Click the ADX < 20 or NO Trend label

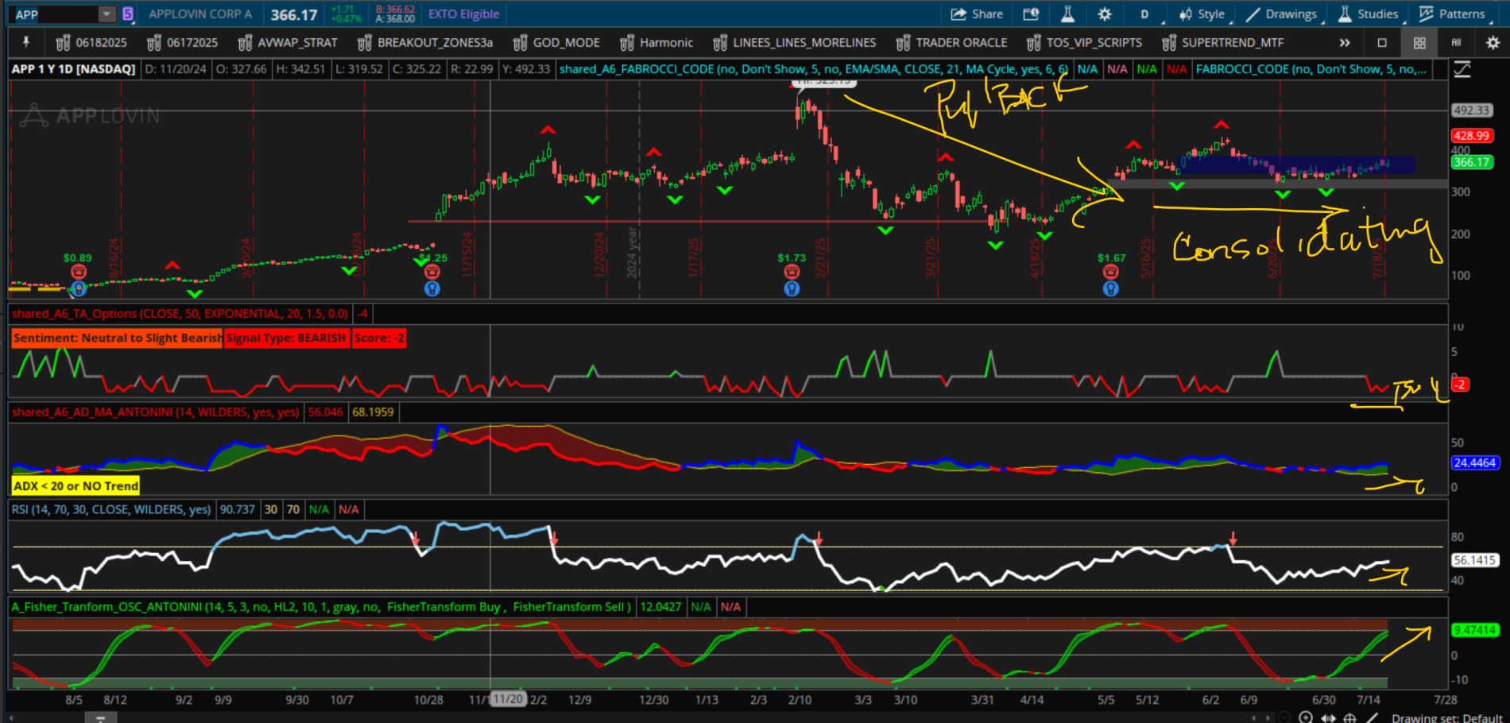coord(76,486)
